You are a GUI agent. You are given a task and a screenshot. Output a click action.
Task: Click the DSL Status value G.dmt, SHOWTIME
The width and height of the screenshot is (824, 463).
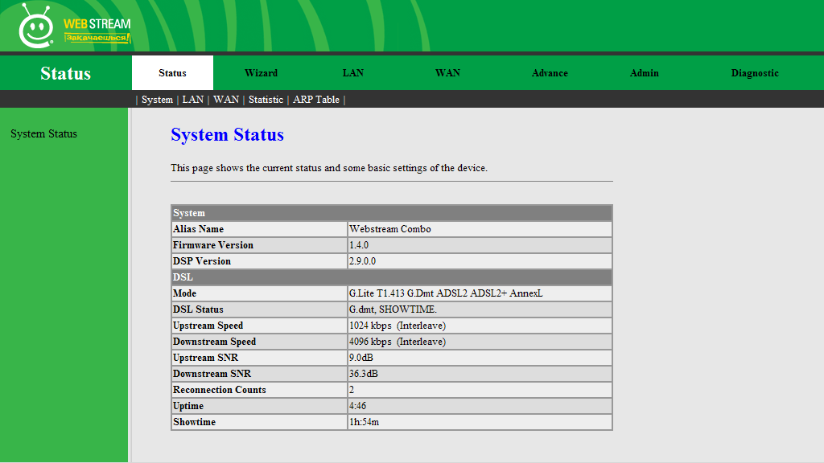pos(393,309)
